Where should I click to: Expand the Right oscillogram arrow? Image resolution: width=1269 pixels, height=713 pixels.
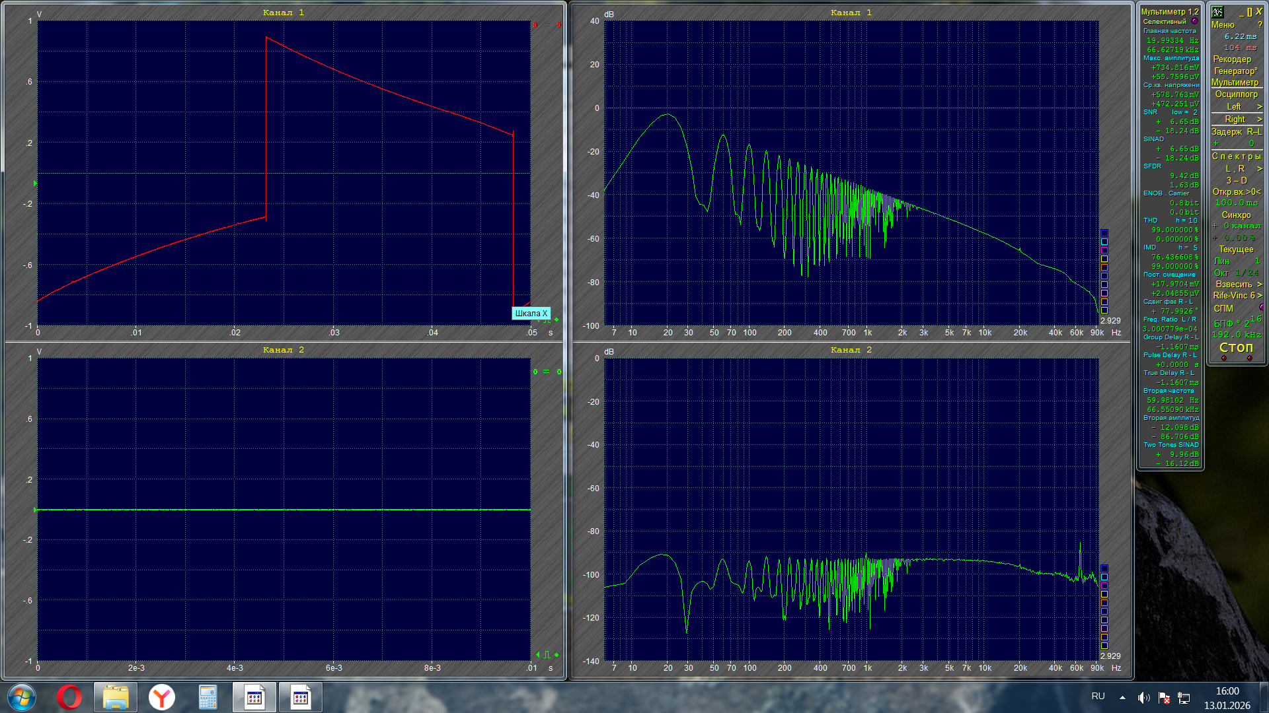1259,119
